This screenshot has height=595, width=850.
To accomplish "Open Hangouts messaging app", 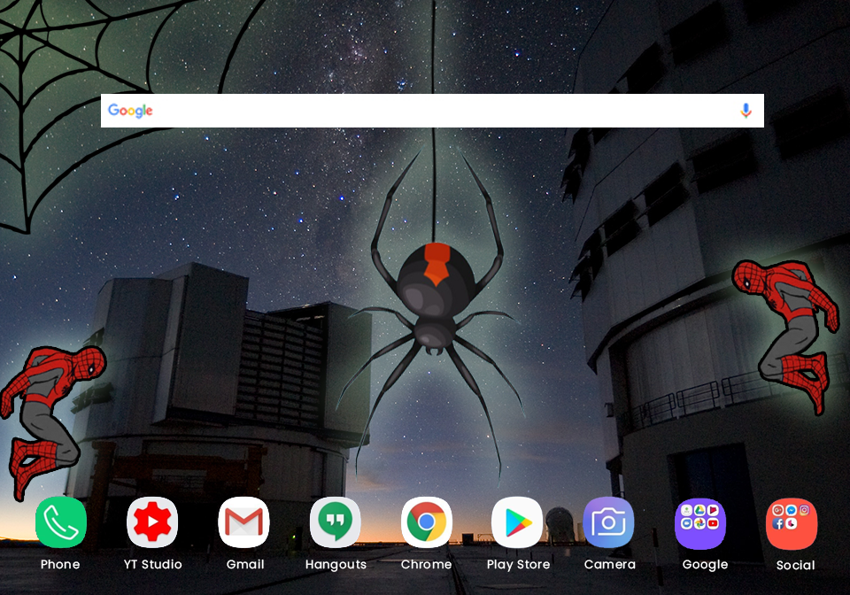I will (335, 522).
